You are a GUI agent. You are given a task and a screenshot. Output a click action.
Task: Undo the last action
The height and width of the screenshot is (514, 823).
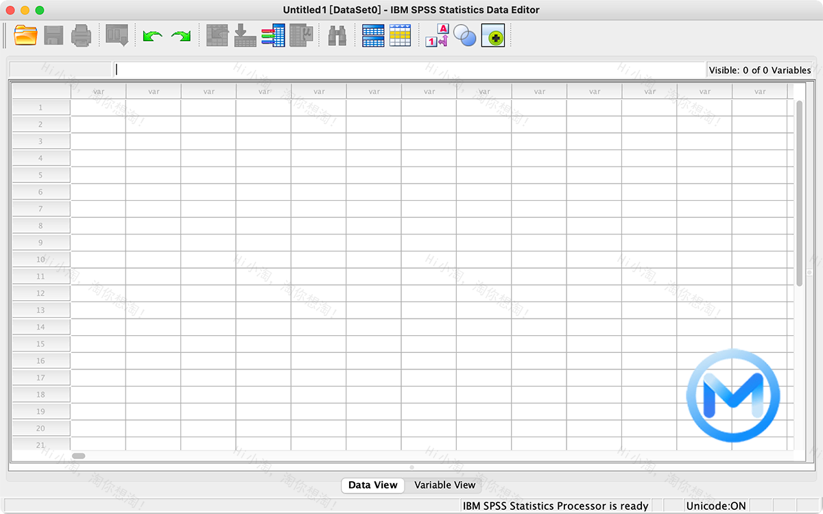click(x=152, y=36)
